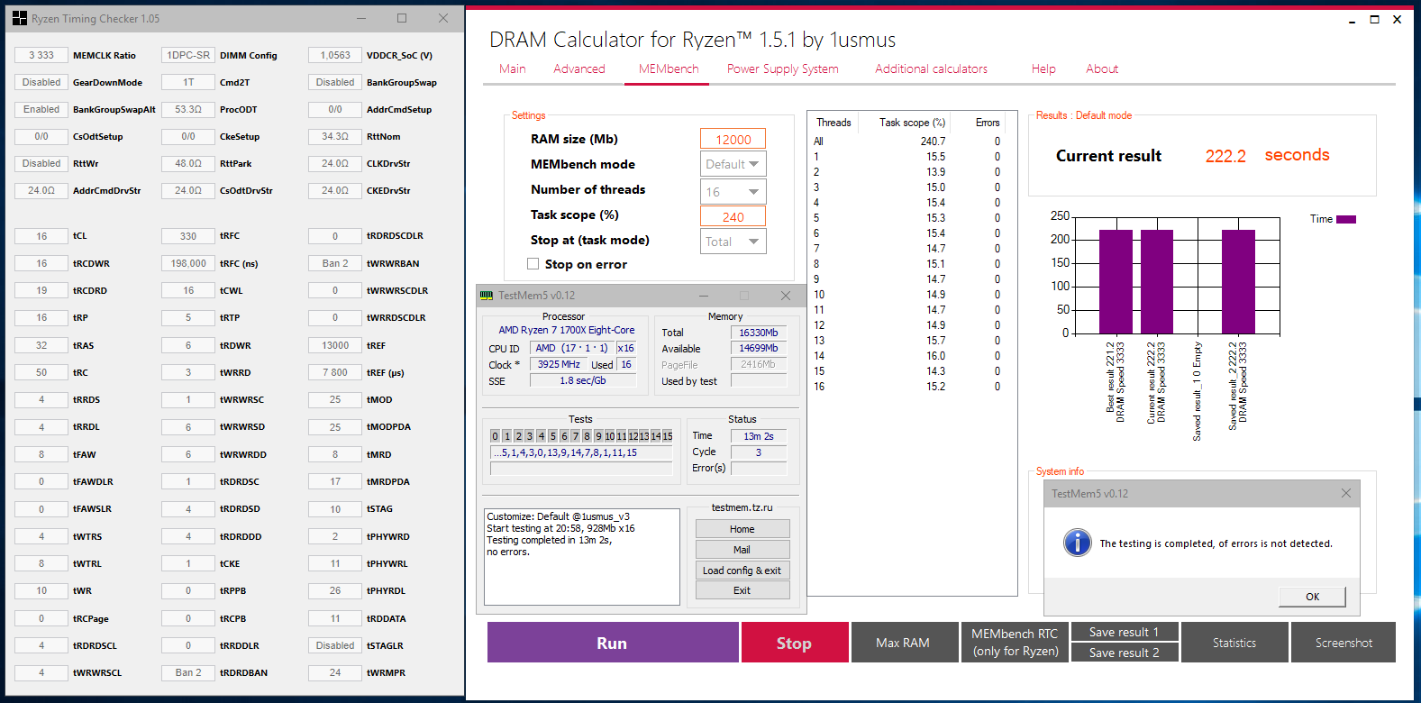Screen dimensions: 1421x703
Task: Click the VDDCR_SoC (V) value field
Action: 335,55
